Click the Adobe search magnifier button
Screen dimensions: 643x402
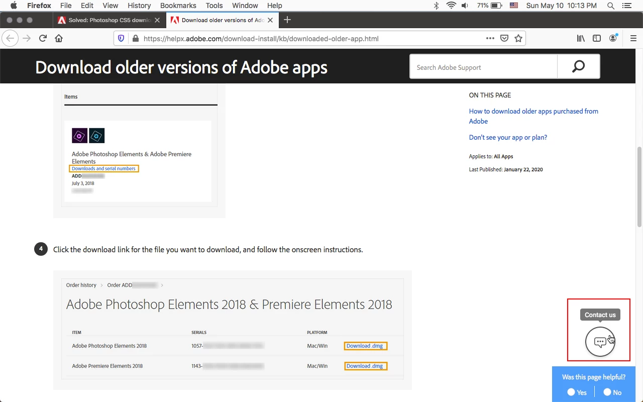coord(578,67)
